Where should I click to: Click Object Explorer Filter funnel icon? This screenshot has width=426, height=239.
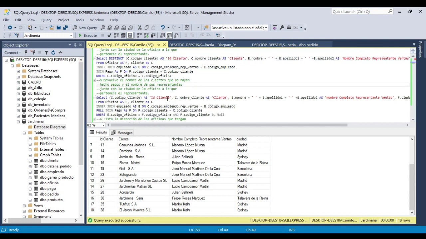pyautogui.click(x=46, y=52)
